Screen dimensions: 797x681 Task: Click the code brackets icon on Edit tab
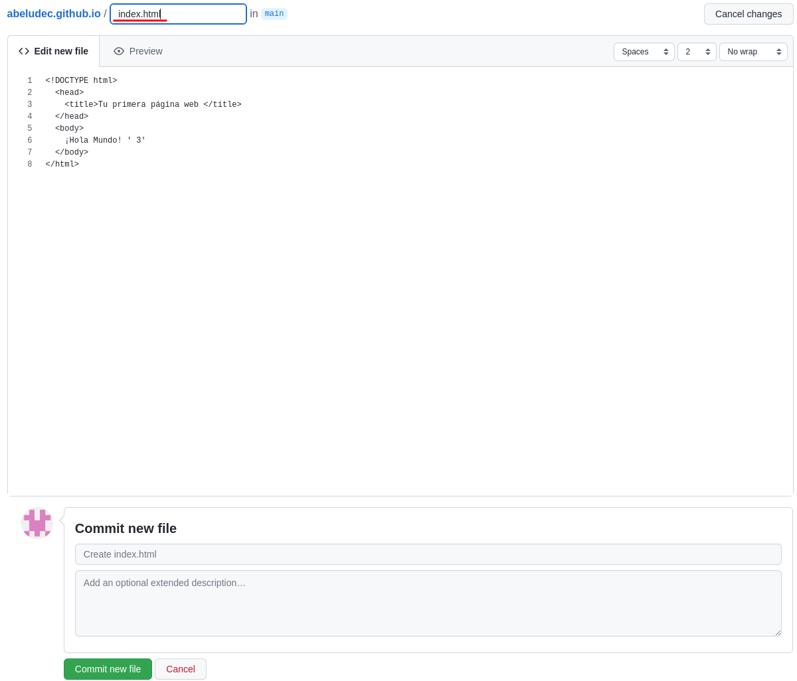(24, 50)
